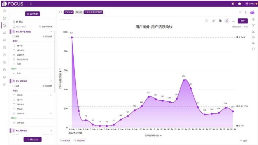Toggle the 订单ID column selection
This screenshot has height=145, width=258.
click(32, 95)
